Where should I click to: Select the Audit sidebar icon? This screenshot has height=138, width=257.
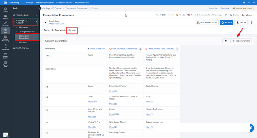pyautogui.click(x=5, y=30)
